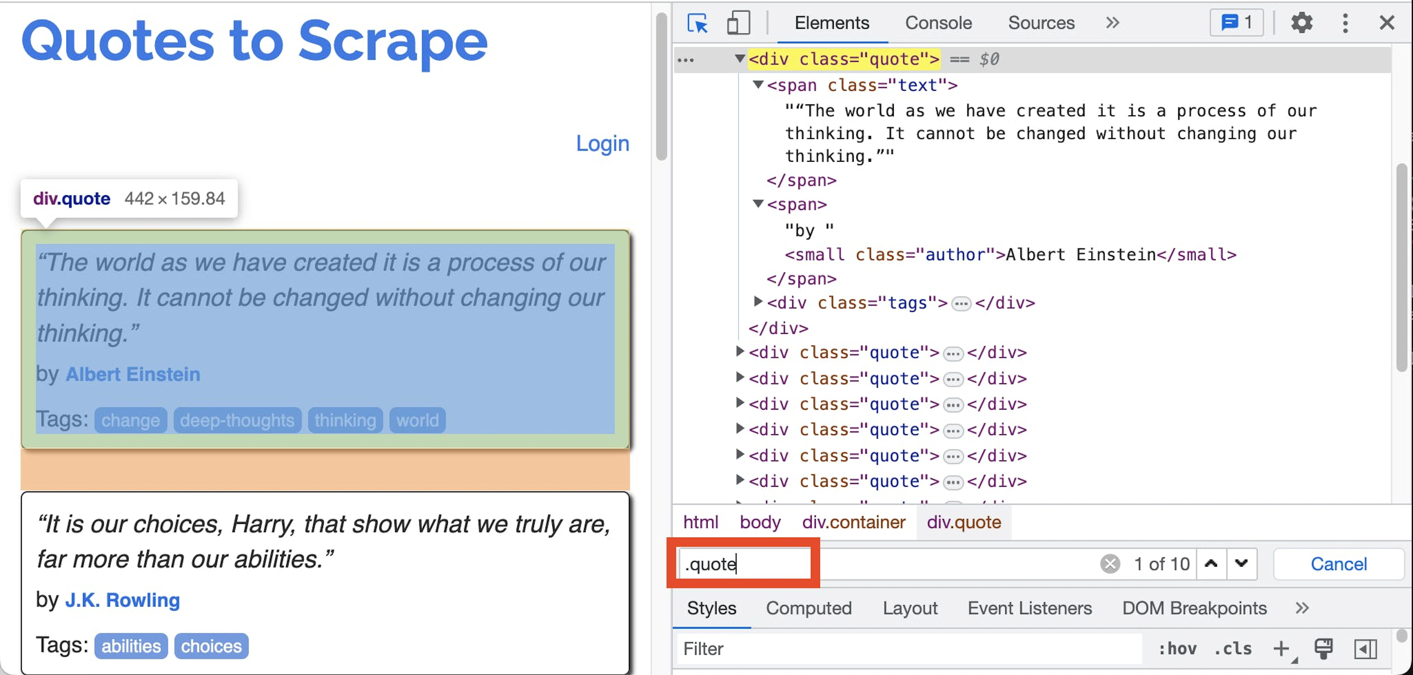Viewport: 1413px width, 675px height.
Task: Open the choices tag
Action: [211, 647]
